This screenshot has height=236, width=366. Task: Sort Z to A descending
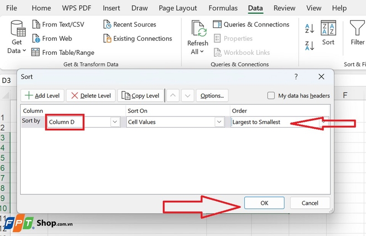[x=310, y=46]
